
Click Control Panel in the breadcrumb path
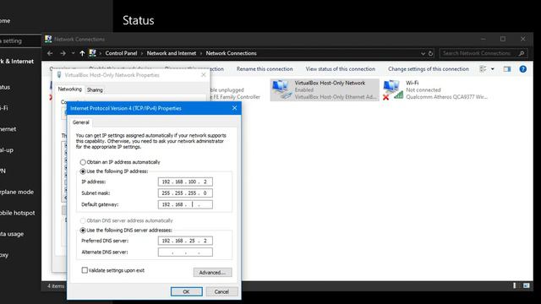pyautogui.click(x=121, y=53)
